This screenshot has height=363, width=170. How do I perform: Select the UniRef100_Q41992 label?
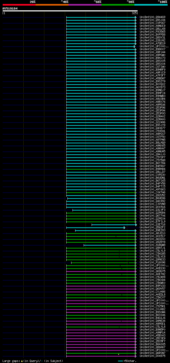tap(152, 201)
